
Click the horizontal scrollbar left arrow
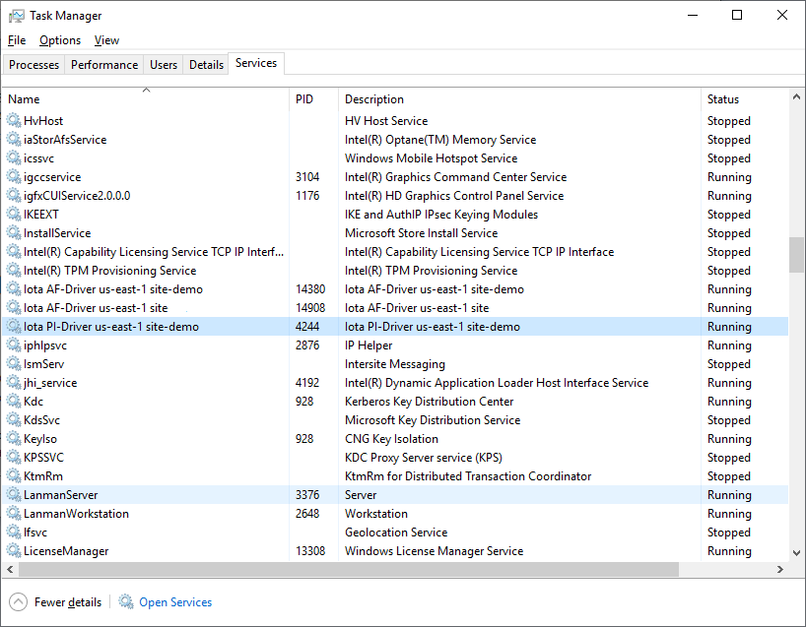coord(10,569)
